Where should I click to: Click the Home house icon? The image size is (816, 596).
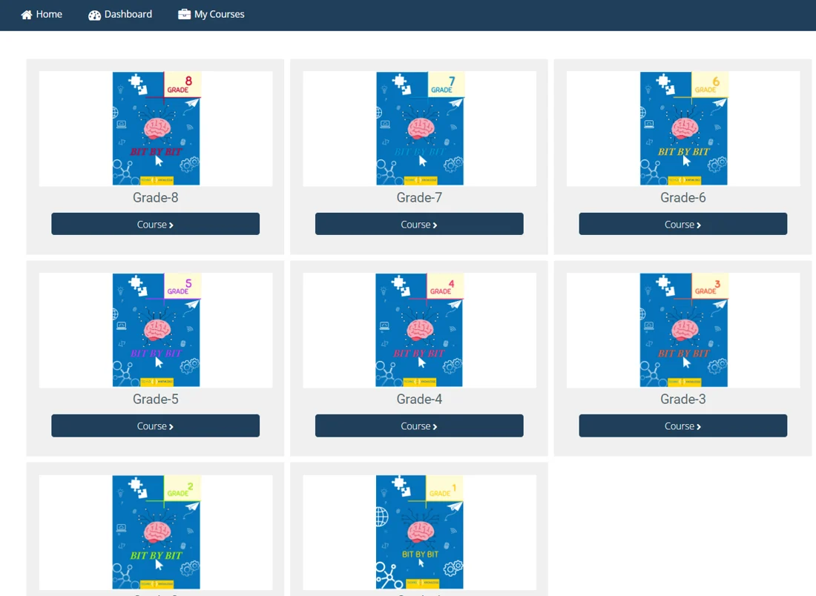pyautogui.click(x=27, y=15)
